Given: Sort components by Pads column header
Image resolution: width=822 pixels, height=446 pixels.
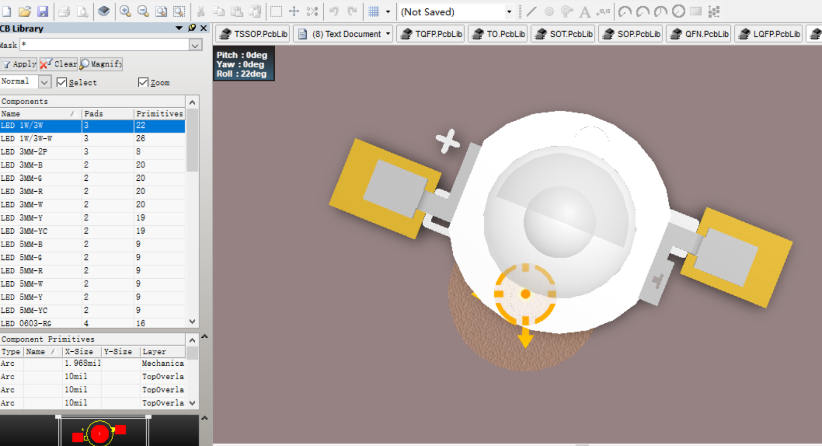Looking at the screenshot, I should (x=108, y=113).
